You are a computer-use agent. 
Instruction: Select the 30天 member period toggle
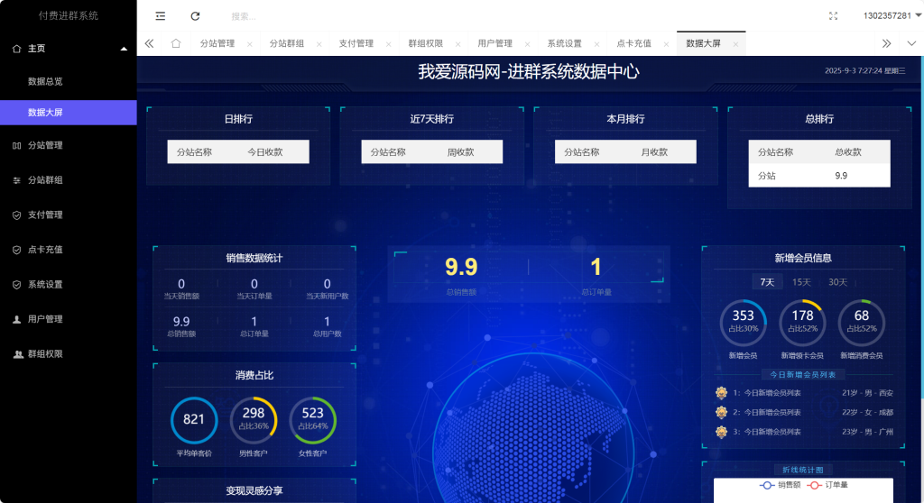(x=838, y=282)
